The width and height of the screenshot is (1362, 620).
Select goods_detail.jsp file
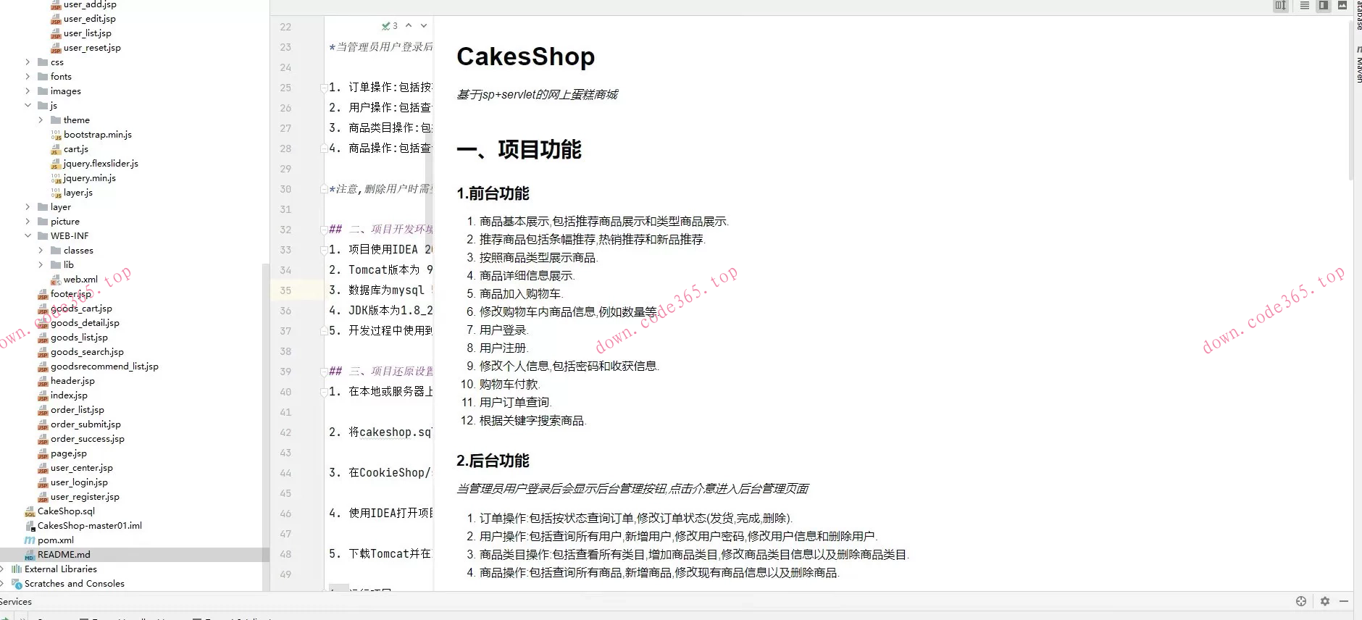point(85,323)
